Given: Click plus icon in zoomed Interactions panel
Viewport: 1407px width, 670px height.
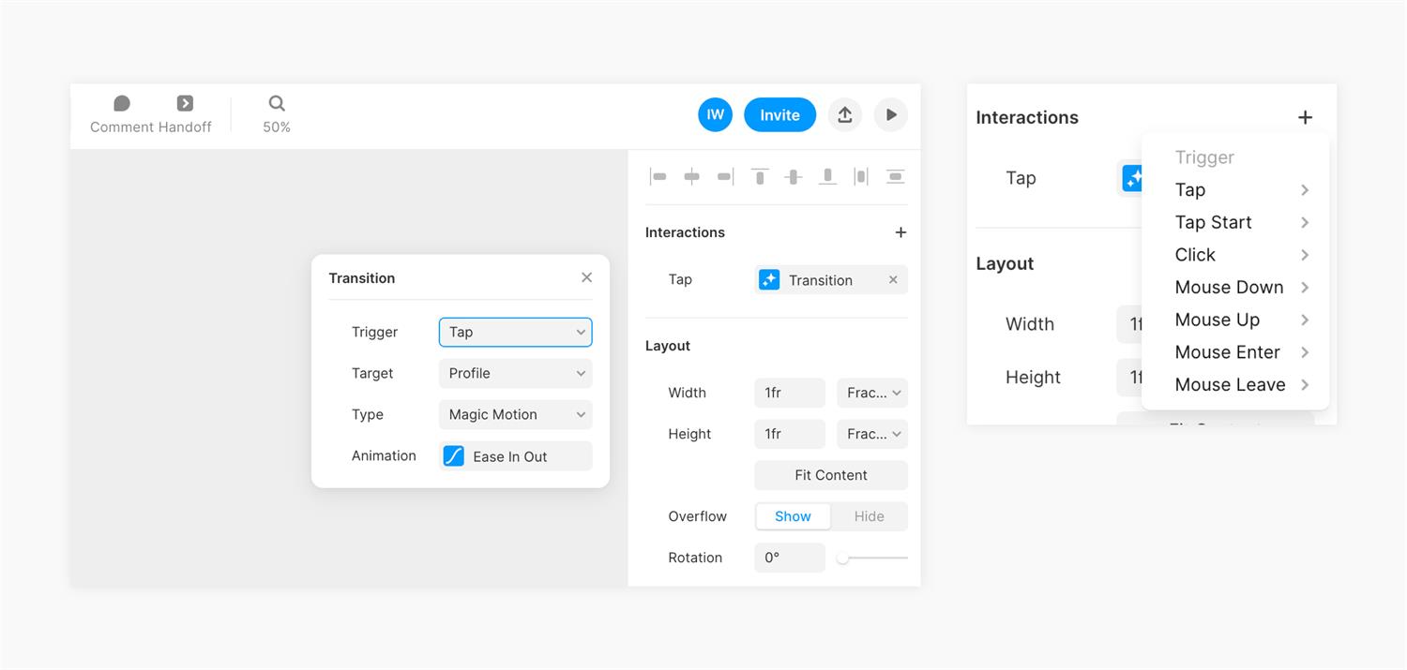Looking at the screenshot, I should tap(1305, 117).
